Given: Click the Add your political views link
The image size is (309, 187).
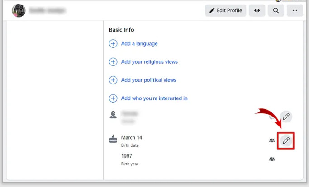Looking at the screenshot, I should point(148,80).
